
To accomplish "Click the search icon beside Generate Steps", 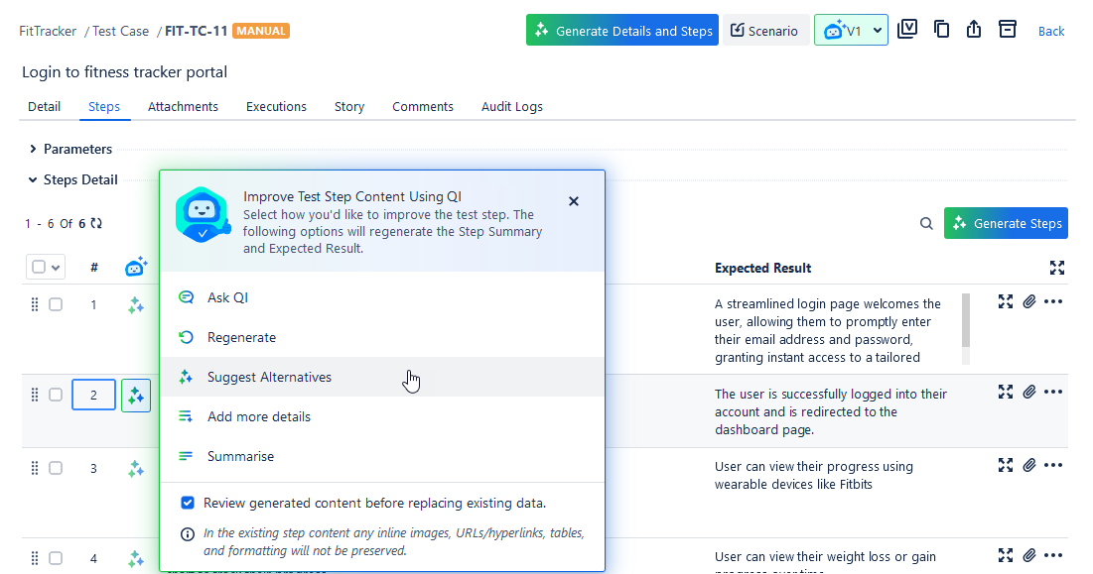I will point(926,224).
